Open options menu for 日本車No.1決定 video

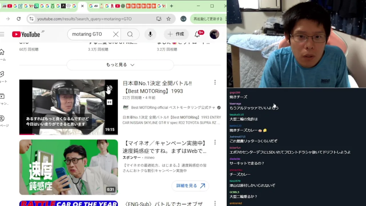(x=215, y=82)
